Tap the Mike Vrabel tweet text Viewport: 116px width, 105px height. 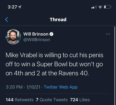[55, 65]
